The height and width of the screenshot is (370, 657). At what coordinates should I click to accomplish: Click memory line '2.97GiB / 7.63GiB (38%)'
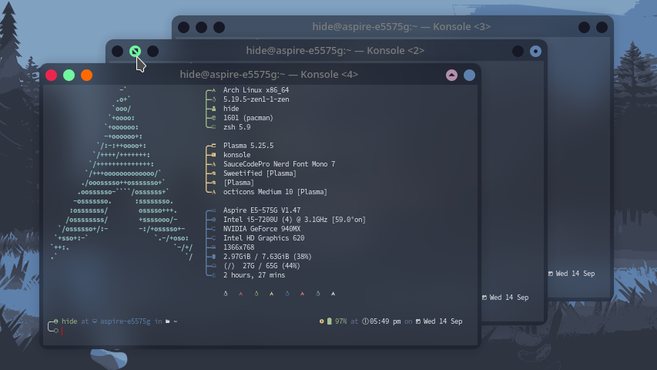click(267, 257)
